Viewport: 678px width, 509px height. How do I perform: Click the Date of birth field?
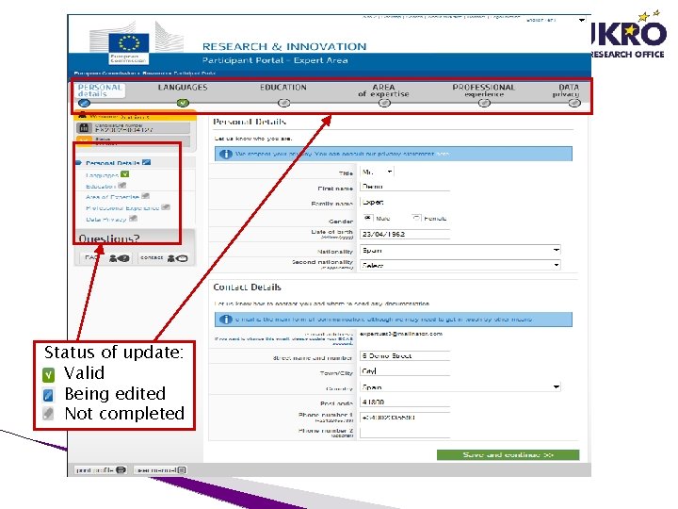405,234
